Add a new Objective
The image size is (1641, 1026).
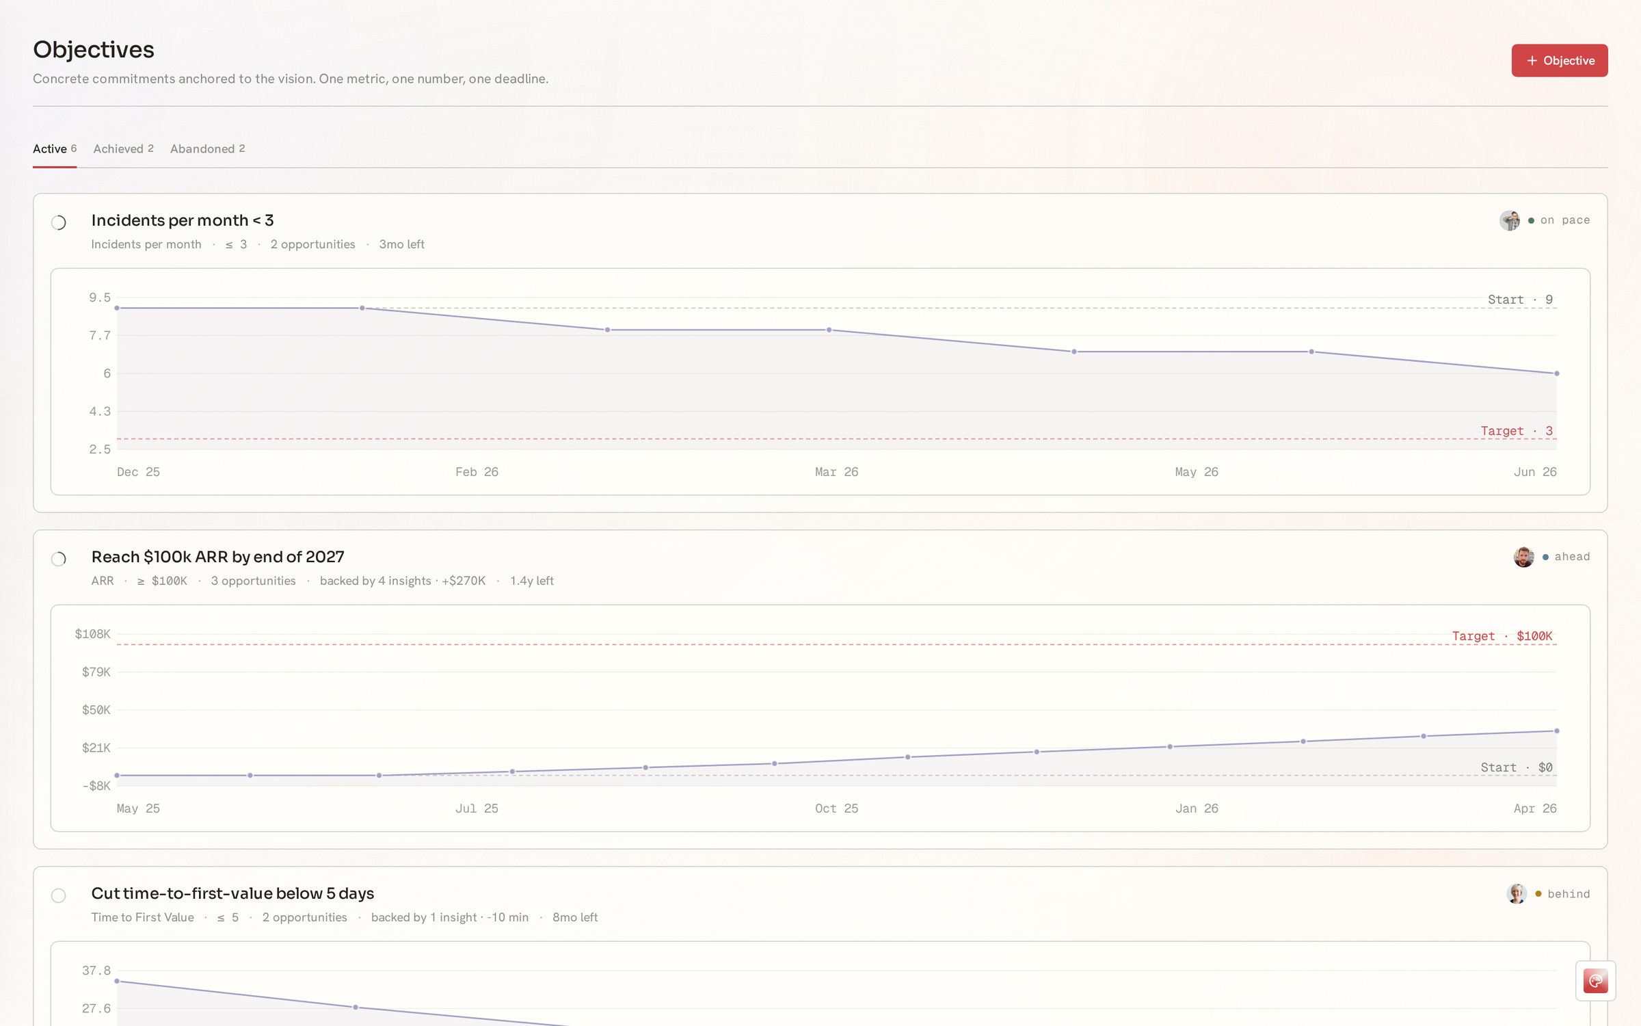[x=1559, y=60]
